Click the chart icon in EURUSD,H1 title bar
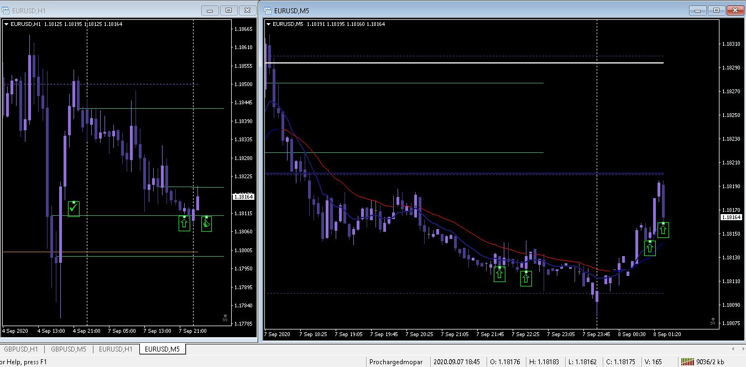The image size is (746, 367). coord(6,10)
